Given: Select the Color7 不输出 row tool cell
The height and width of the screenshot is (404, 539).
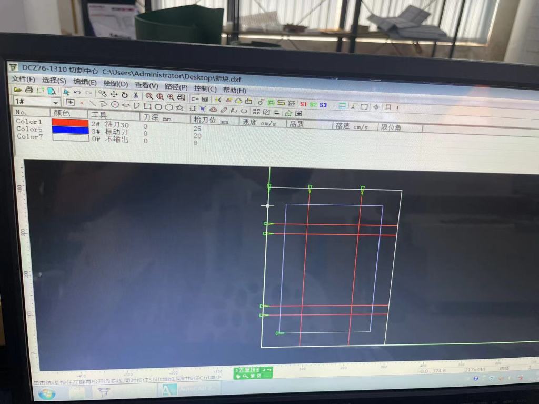Looking at the screenshot, I should point(111,140).
